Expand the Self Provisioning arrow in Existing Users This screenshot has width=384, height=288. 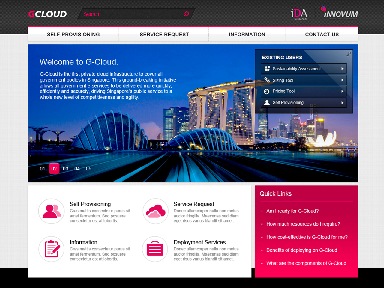(x=342, y=103)
